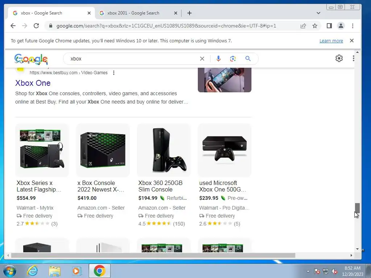Open Xbox Series x Latest Flagship listing title
Viewport: 371px width, 278px height.
[39, 186]
